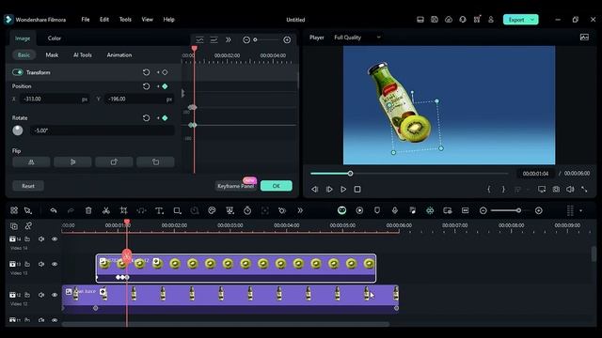Open the View menu
The width and height of the screenshot is (602, 338).
click(x=147, y=20)
